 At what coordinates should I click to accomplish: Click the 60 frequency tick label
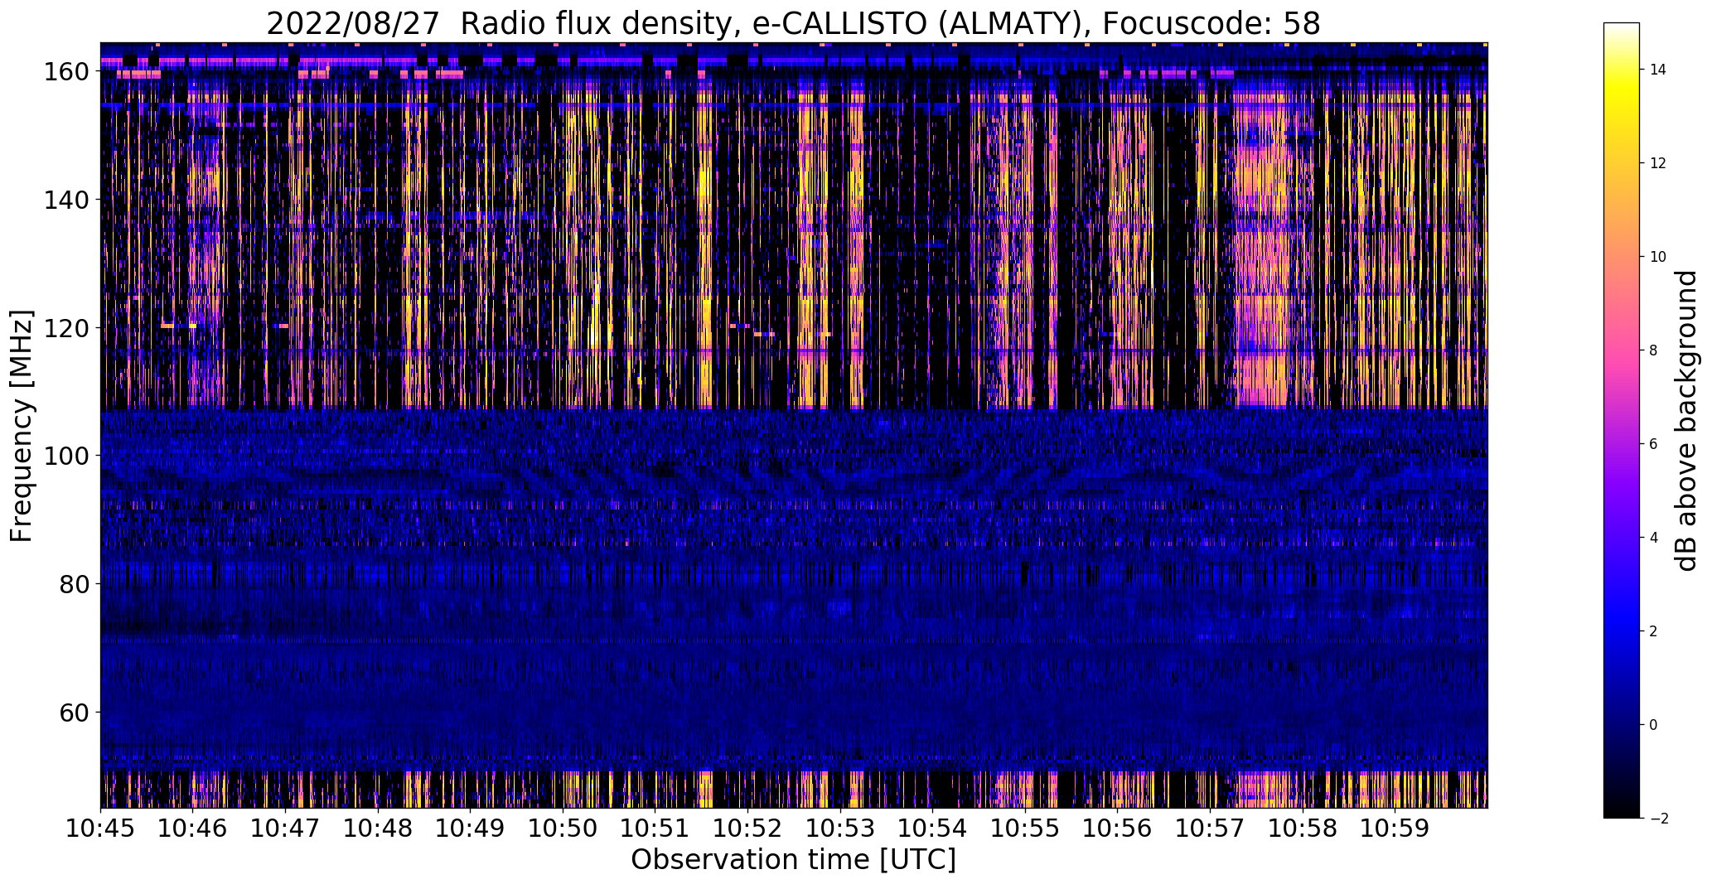coord(74,713)
